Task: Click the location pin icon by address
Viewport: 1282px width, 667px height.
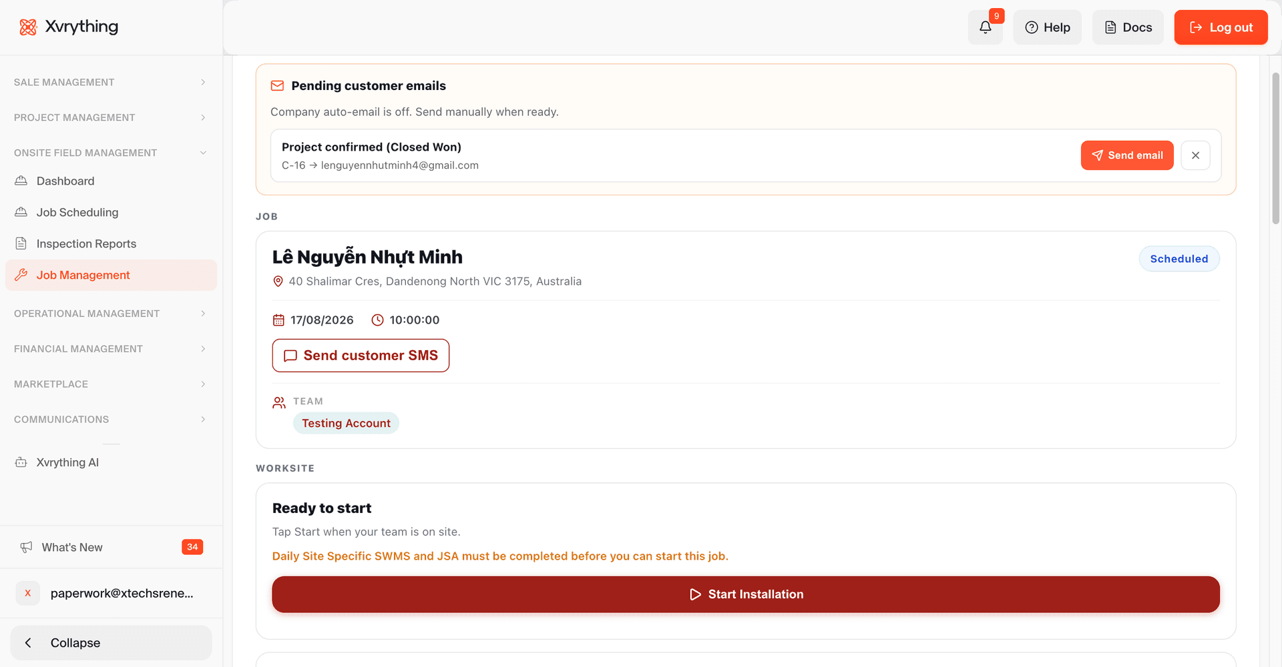Action: click(278, 281)
